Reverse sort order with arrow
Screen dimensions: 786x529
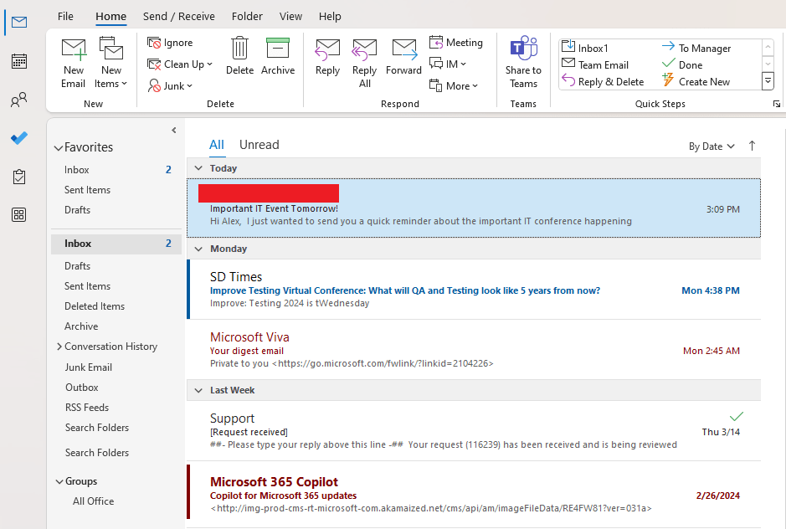[x=752, y=146]
